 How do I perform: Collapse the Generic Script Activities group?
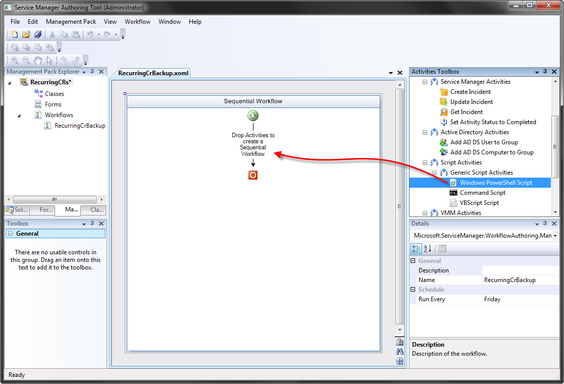[x=435, y=173]
